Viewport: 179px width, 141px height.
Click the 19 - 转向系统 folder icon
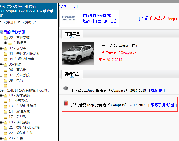pyautogui.click(x=5, y=122)
